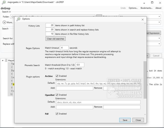Click the OpenXml Remove extensions field

click(x=122, y=107)
